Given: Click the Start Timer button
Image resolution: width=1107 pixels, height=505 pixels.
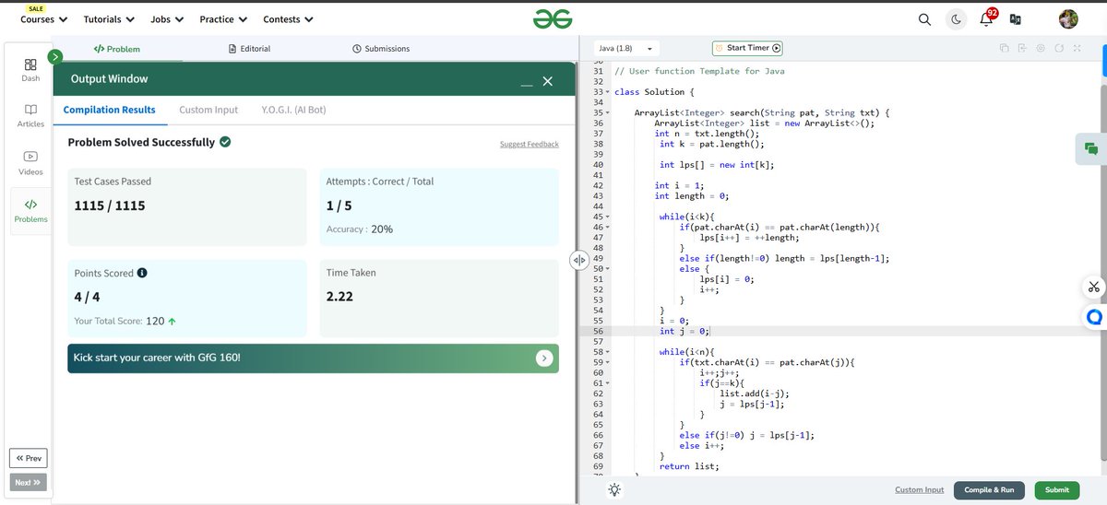Looking at the screenshot, I should pos(747,48).
